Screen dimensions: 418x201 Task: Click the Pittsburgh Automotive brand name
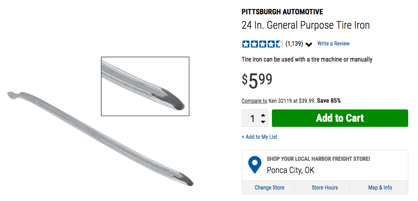(x=282, y=12)
